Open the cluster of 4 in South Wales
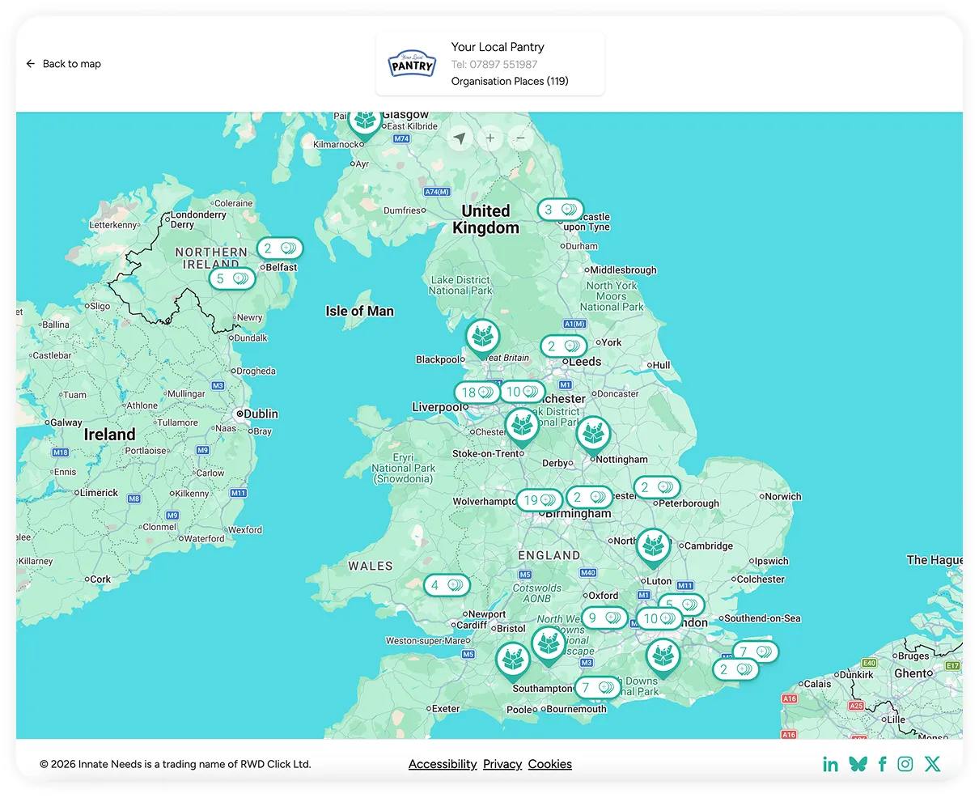Screen dimensions: 979x798 click(447, 585)
